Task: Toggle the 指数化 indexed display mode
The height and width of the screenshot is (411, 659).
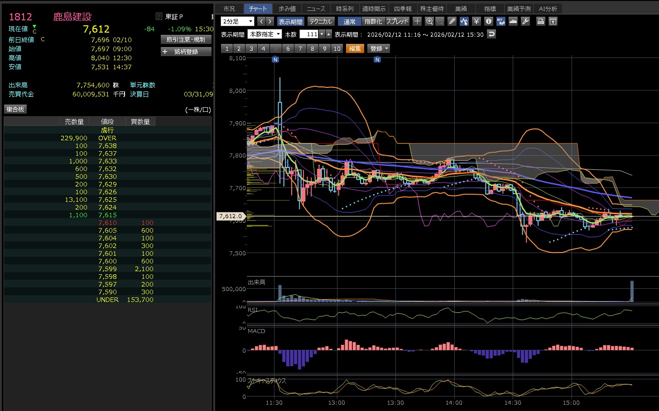Action: tap(373, 21)
